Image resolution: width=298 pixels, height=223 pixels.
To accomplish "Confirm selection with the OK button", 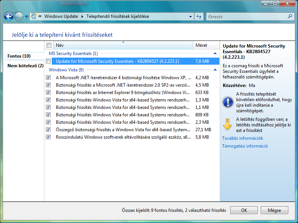I will click(x=244, y=210).
